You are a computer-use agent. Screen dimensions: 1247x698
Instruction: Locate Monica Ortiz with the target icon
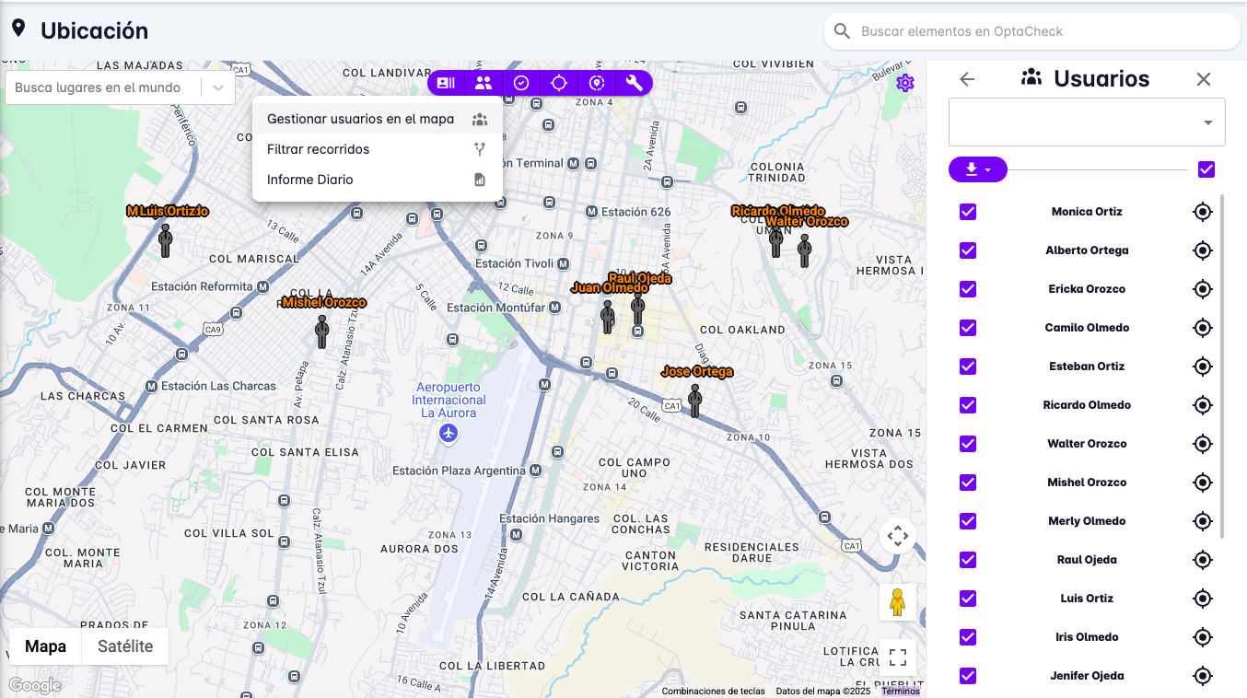click(1202, 212)
